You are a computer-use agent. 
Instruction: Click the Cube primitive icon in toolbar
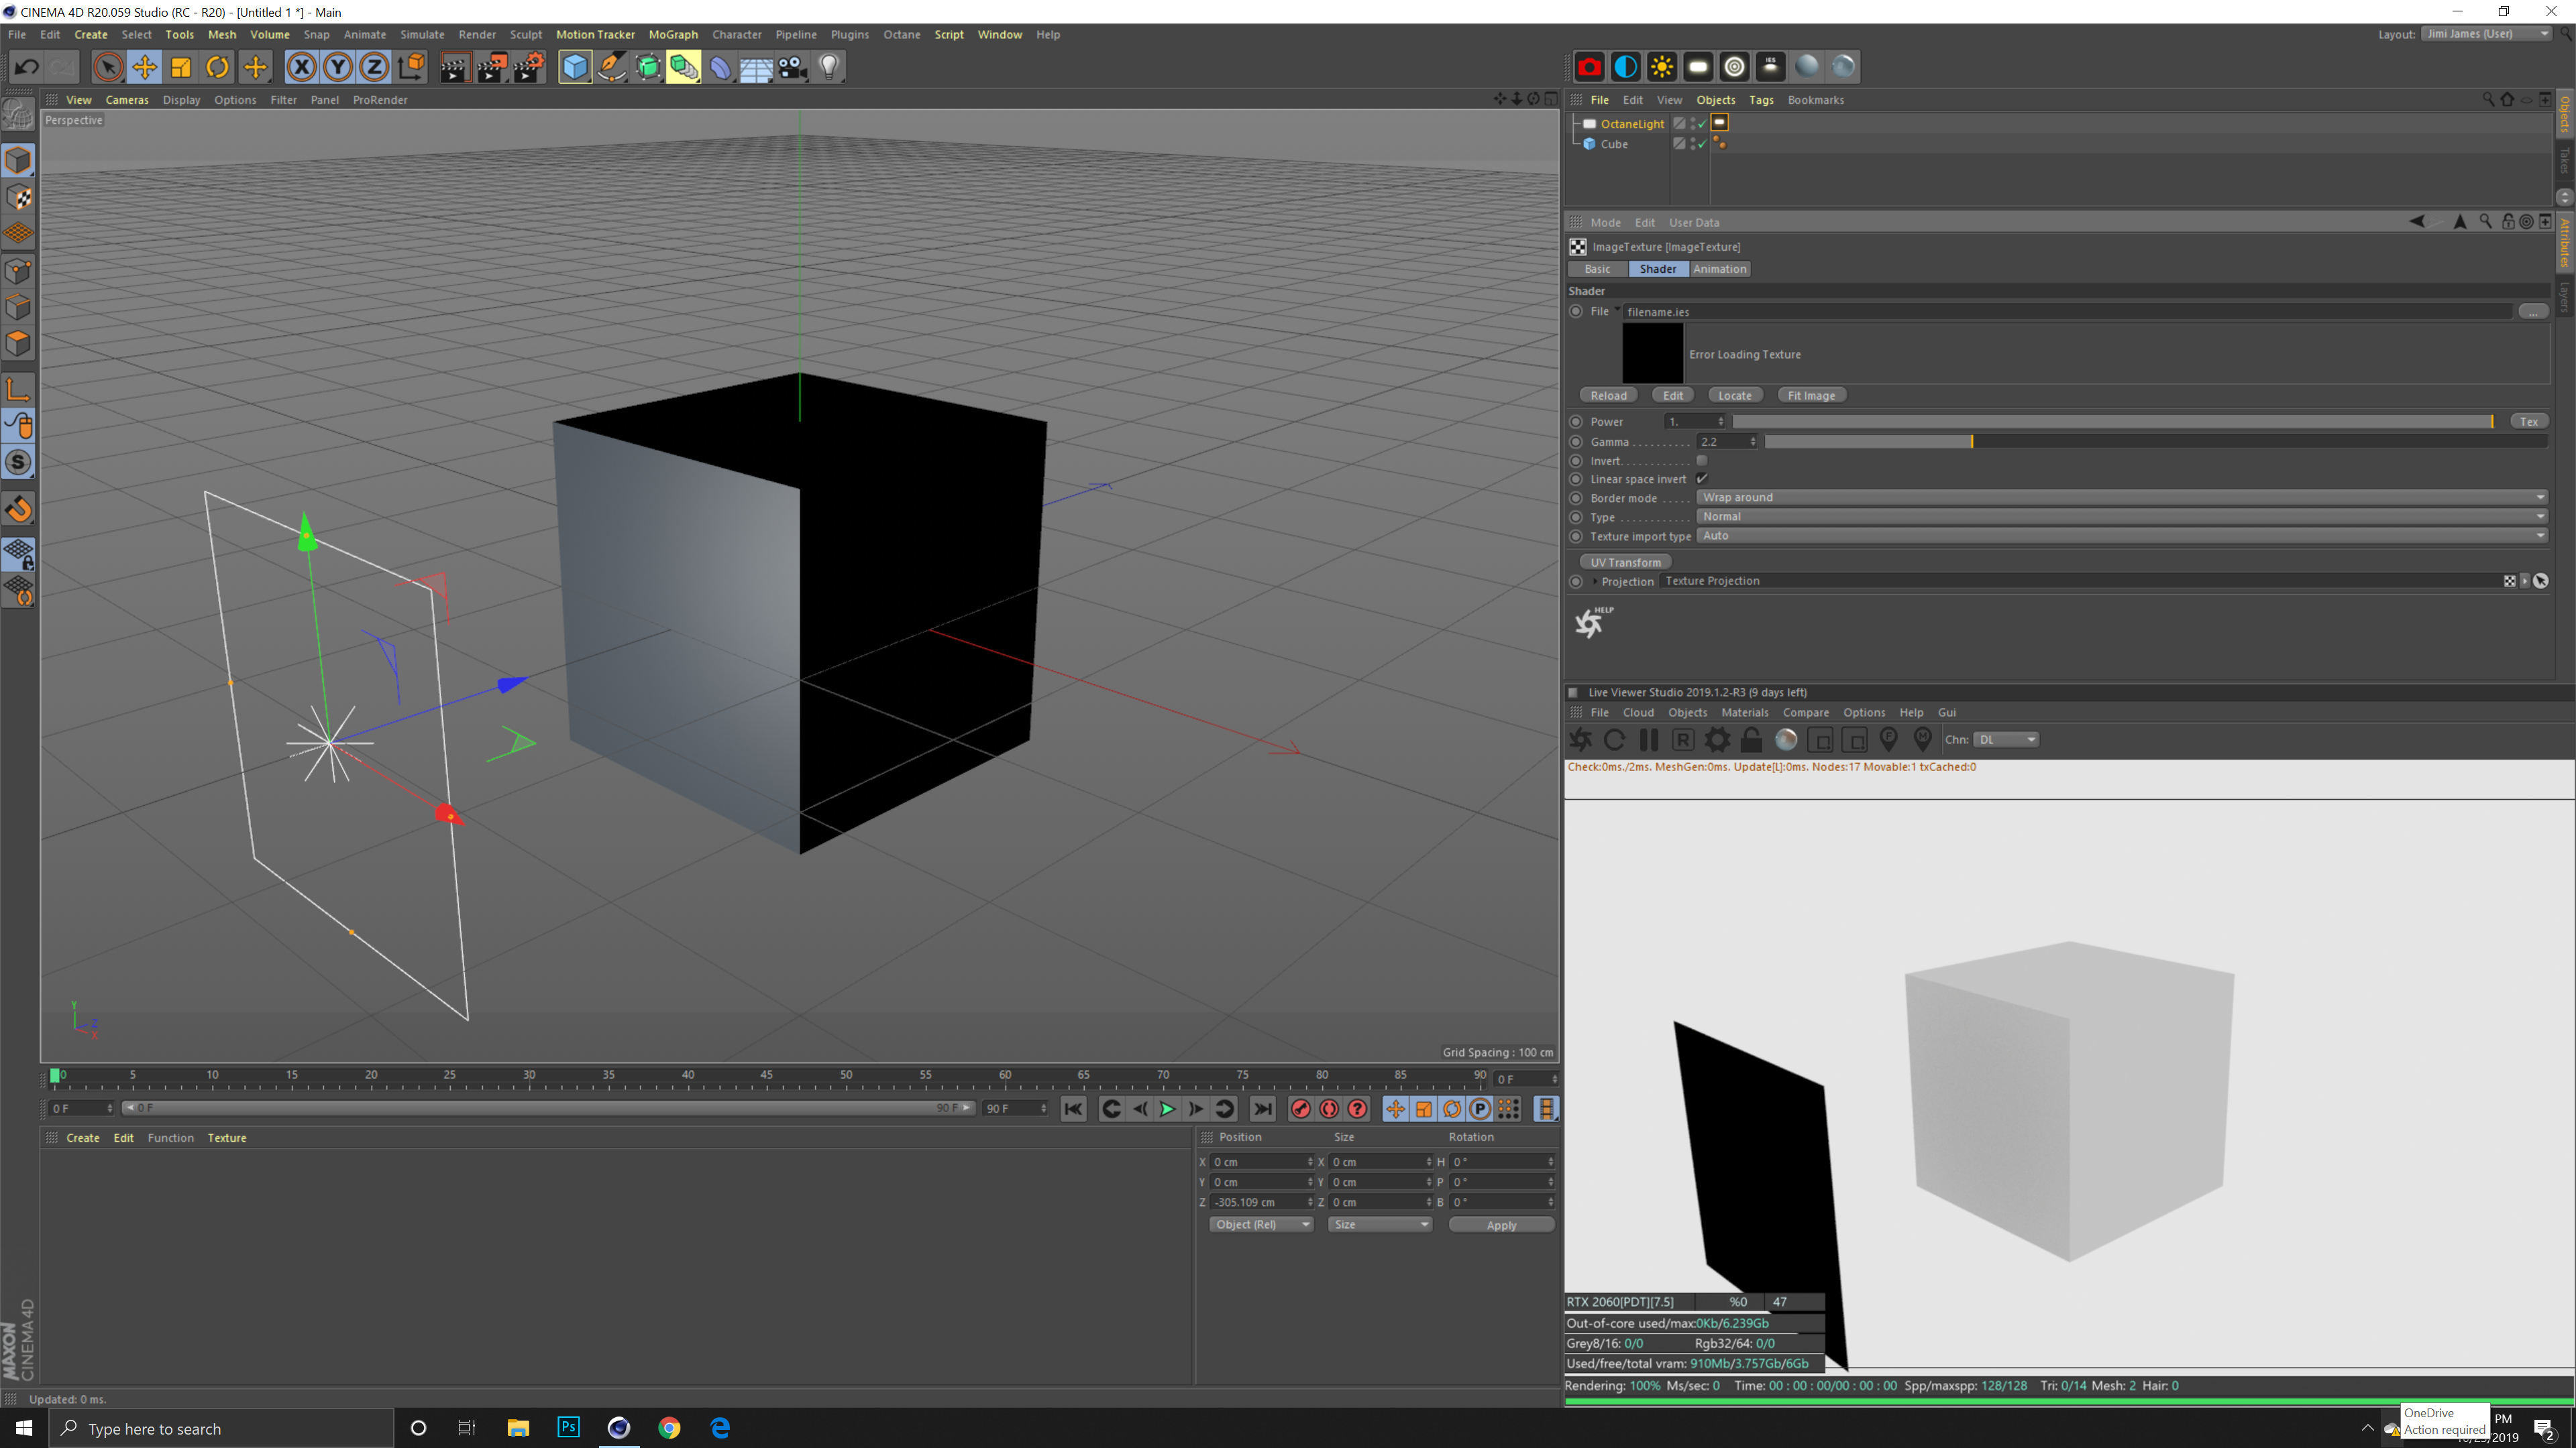coord(575,67)
